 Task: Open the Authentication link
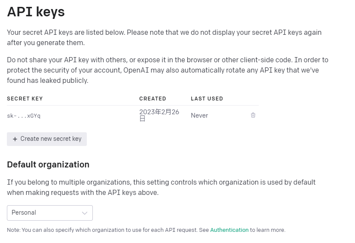(229, 230)
